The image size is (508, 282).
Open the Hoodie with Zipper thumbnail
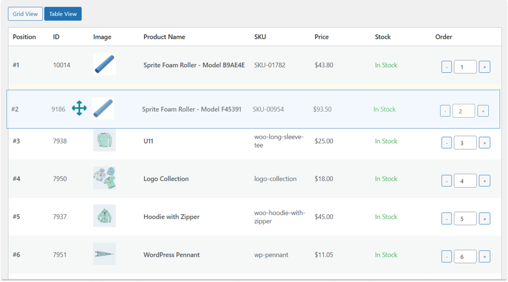105,216
